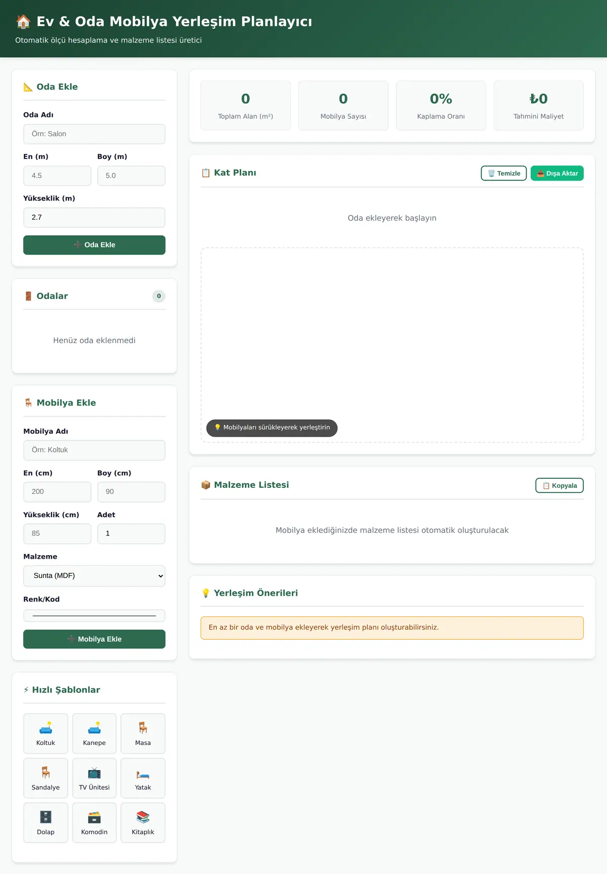The width and height of the screenshot is (607, 874).
Task: Click 'Mobilya eklediğinizde malzeme listesi' message
Action: tap(392, 530)
